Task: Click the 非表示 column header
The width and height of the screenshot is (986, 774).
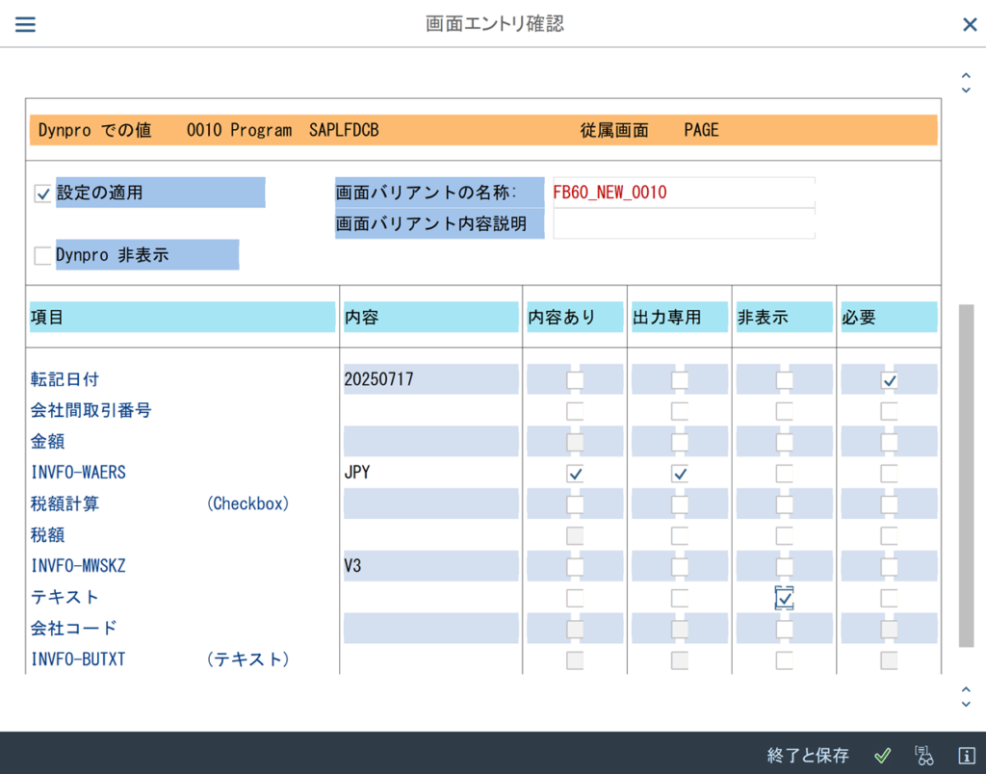Action: click(784, 317)
